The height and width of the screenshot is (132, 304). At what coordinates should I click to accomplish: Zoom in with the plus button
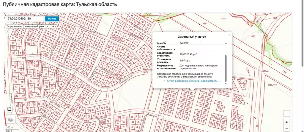point(286,122)
